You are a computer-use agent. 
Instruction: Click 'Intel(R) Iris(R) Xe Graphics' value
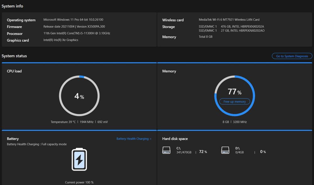click(x=61, y=40)
